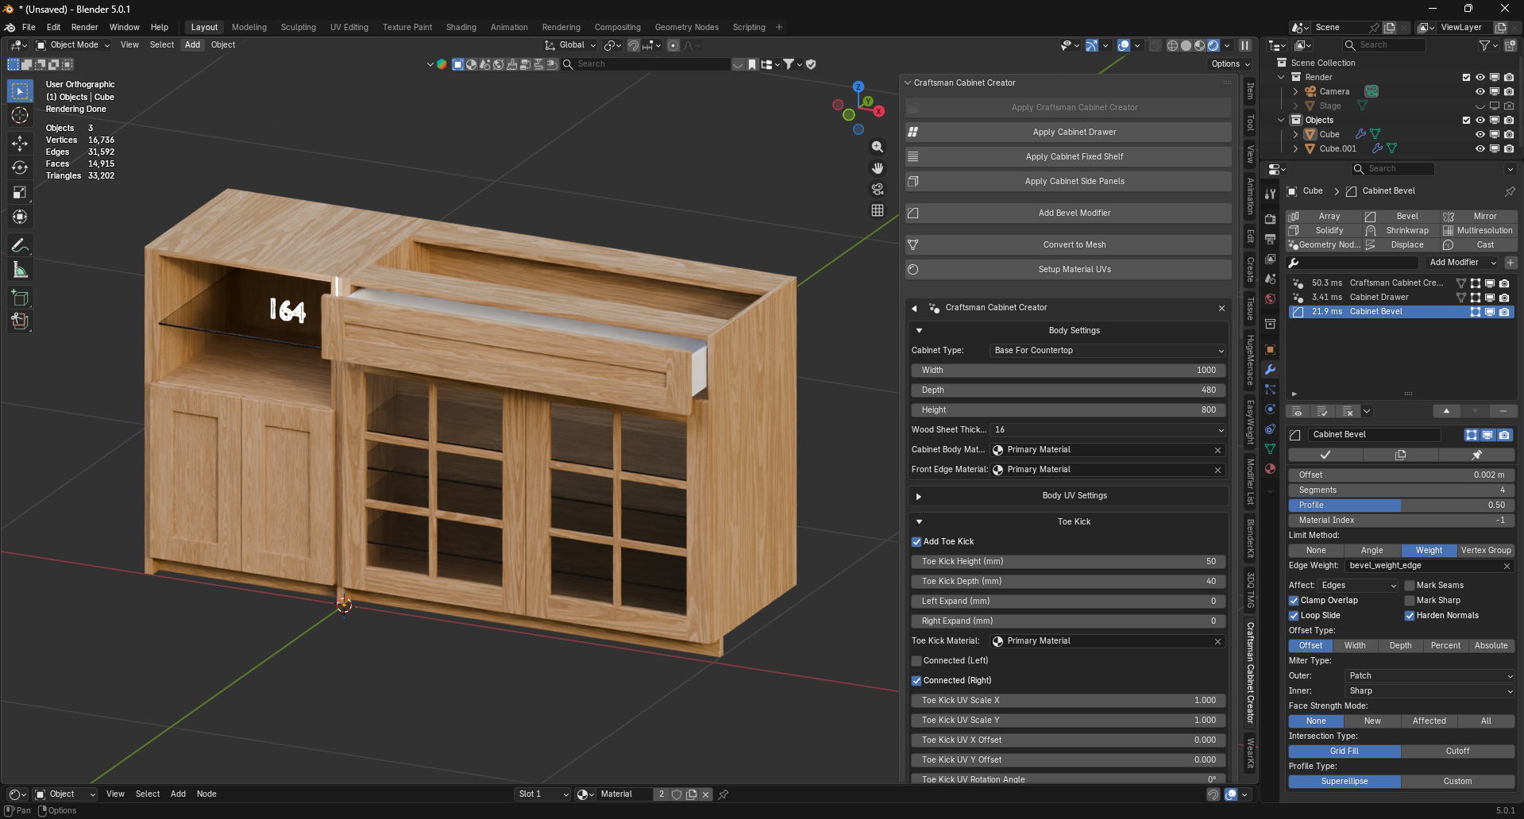The height and width of the screenshot is (819, 1524).
Task: Click Apply Cabinet Drawer button
Action: (x=1068, y=133)
